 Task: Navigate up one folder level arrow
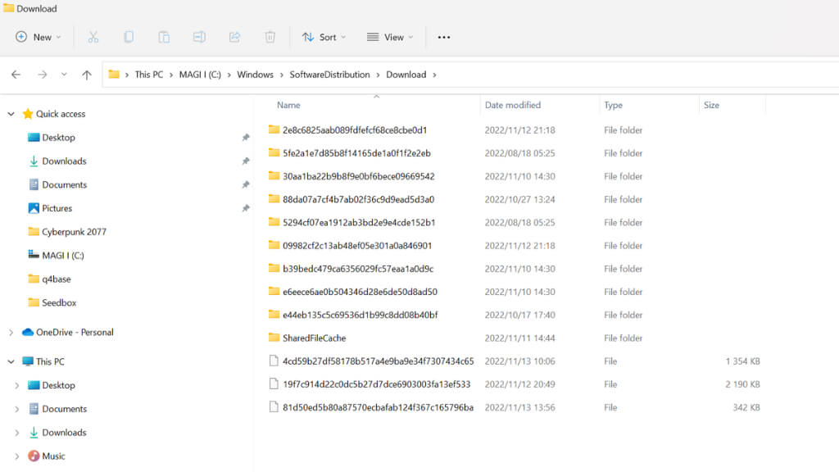click(87, 75)
